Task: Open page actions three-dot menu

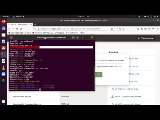Action: (117, 29)
